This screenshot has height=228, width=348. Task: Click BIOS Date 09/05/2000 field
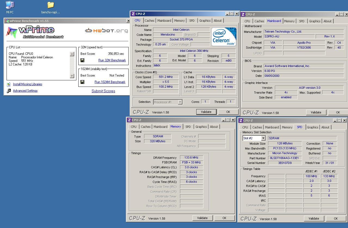[x=304, y=76]
